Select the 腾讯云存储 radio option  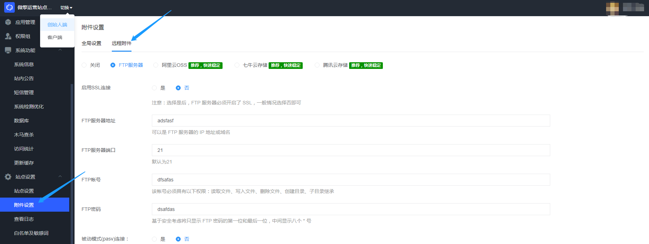(317, 65)
